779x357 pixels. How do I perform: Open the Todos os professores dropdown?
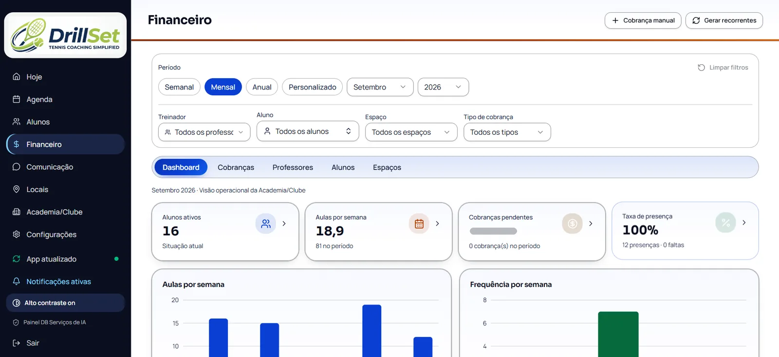point(204,132)
